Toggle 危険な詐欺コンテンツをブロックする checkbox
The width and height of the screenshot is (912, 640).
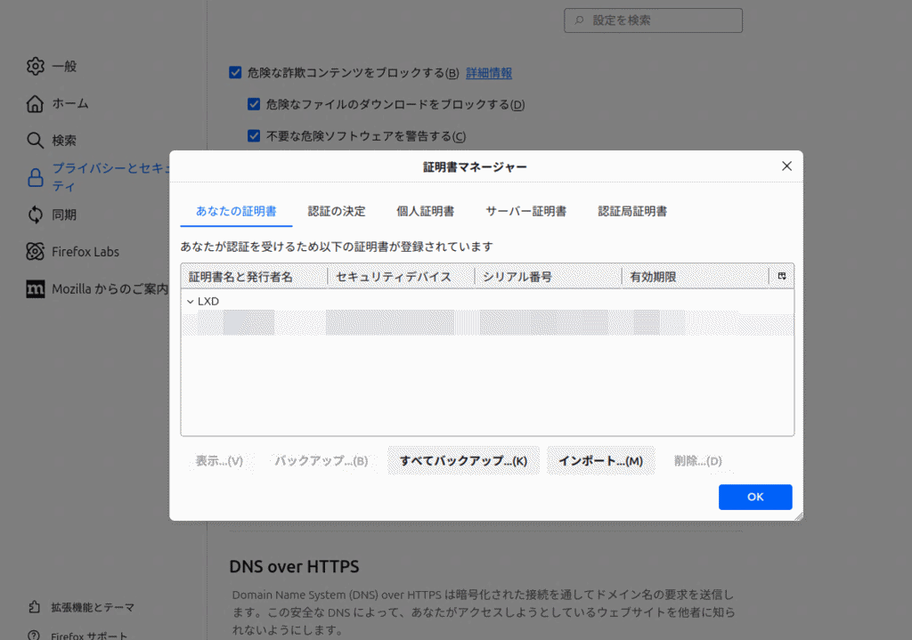tap(235, 73)
